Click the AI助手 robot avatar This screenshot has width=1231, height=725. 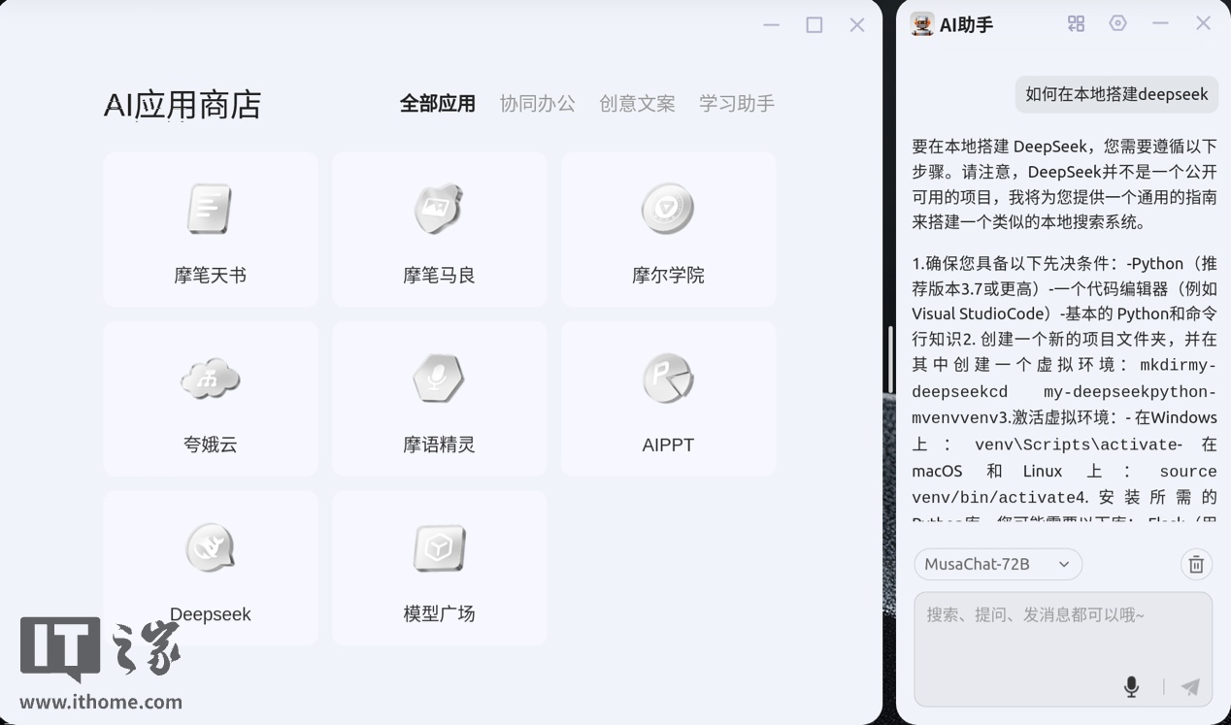tap(921, 22)
